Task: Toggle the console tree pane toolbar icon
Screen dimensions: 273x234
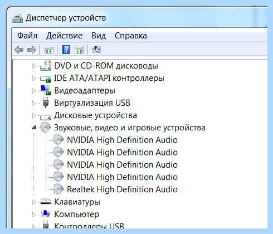Action: 48,50
